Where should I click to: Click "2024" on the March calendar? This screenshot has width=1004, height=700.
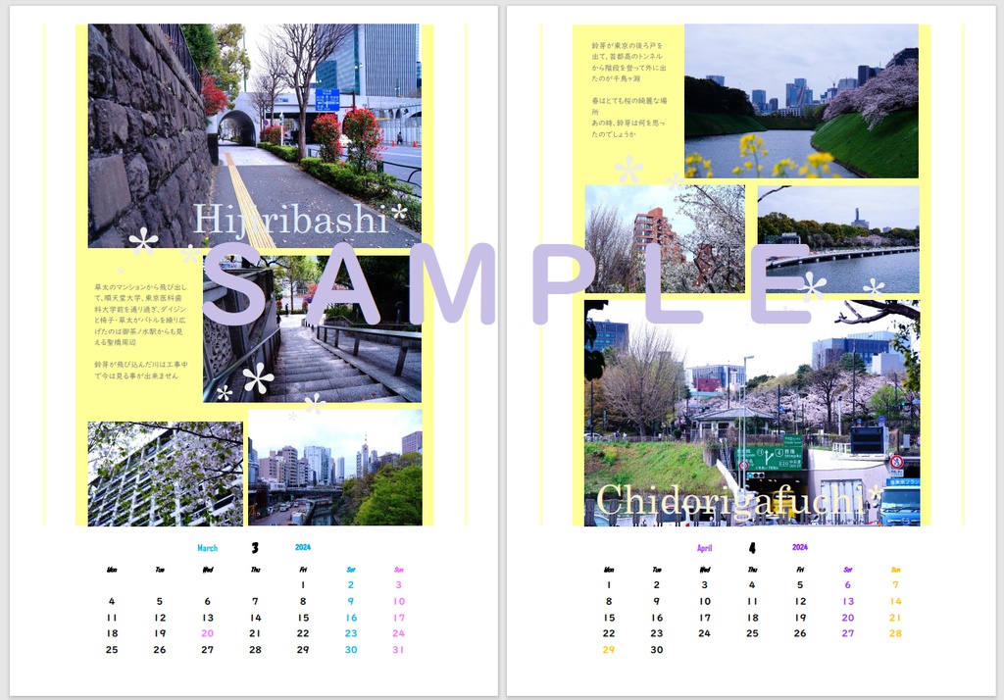303,547
